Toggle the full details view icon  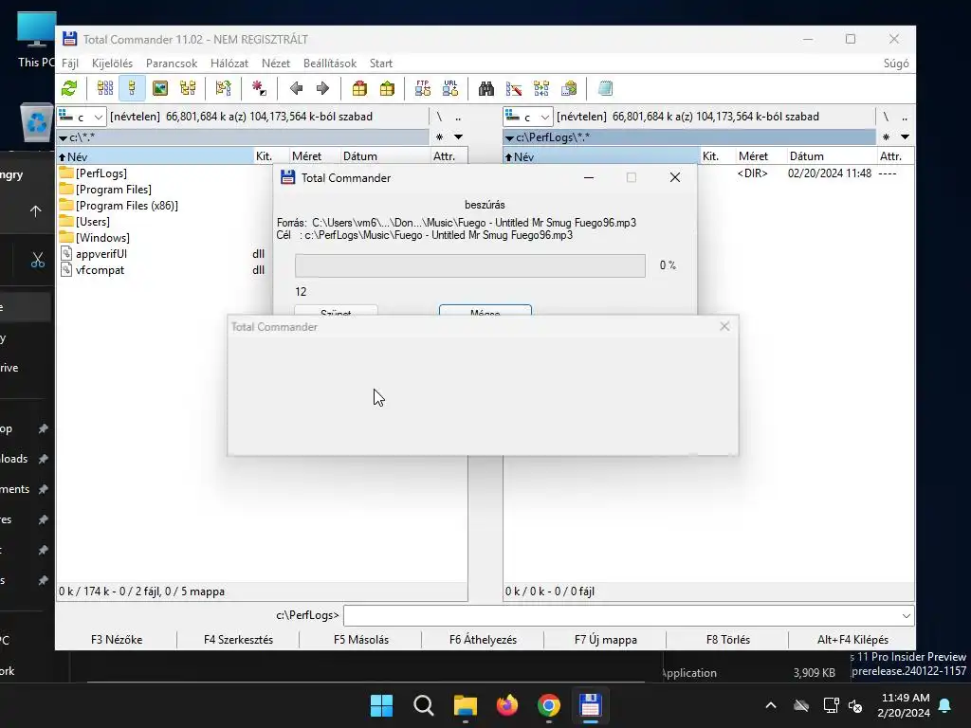(132, 88)
